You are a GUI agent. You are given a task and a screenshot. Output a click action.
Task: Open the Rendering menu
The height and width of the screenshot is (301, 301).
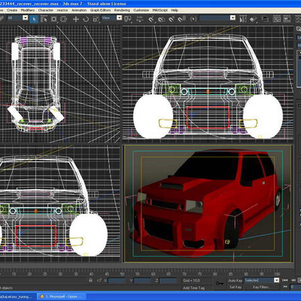click(x=122, y=11)
